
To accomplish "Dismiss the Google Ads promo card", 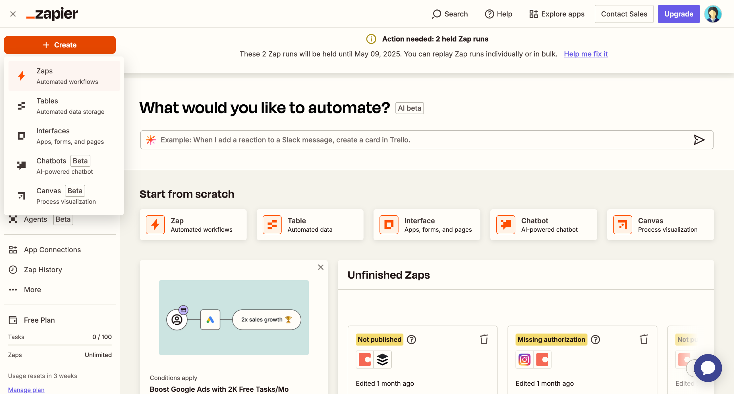I will click(321, 267).
